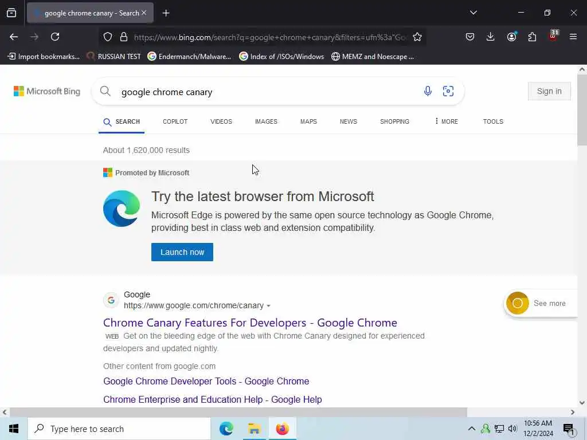Open the taskbar clock showing 10:56 AM
This screenshot has height=440, width=587.
[538, 429]
